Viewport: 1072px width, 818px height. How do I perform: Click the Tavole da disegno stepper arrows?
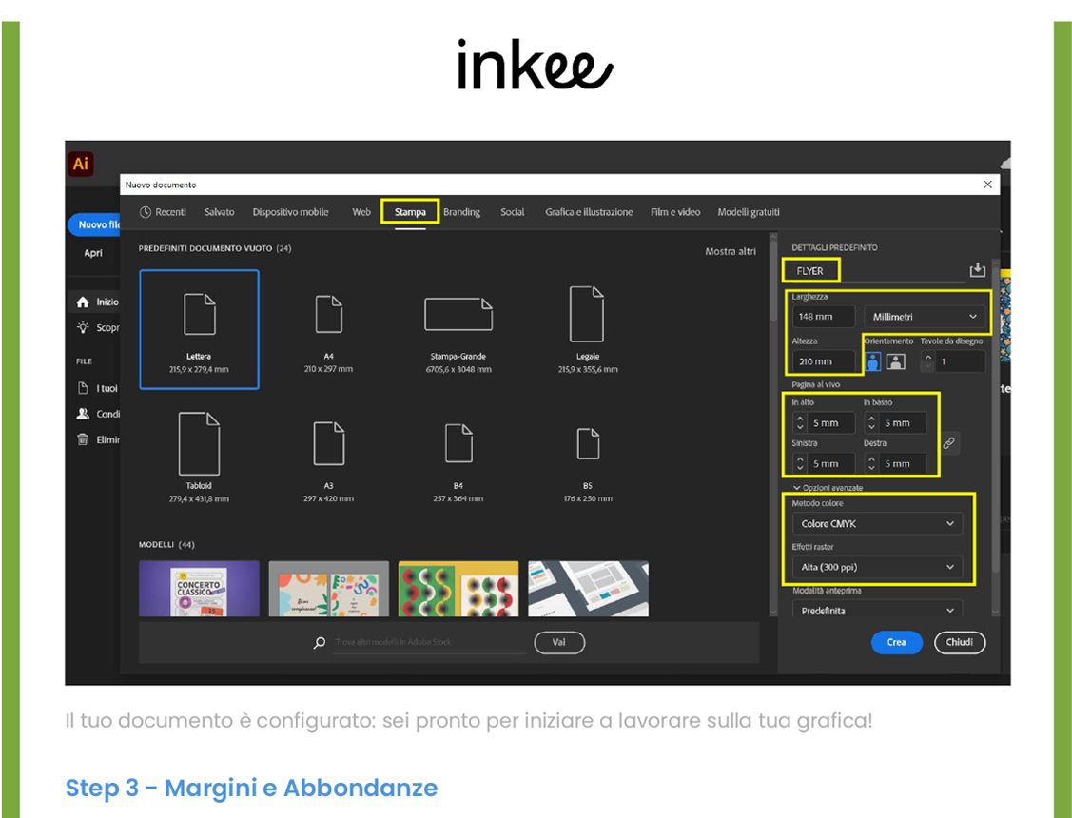pyautogui.click(x=927, y=361)
